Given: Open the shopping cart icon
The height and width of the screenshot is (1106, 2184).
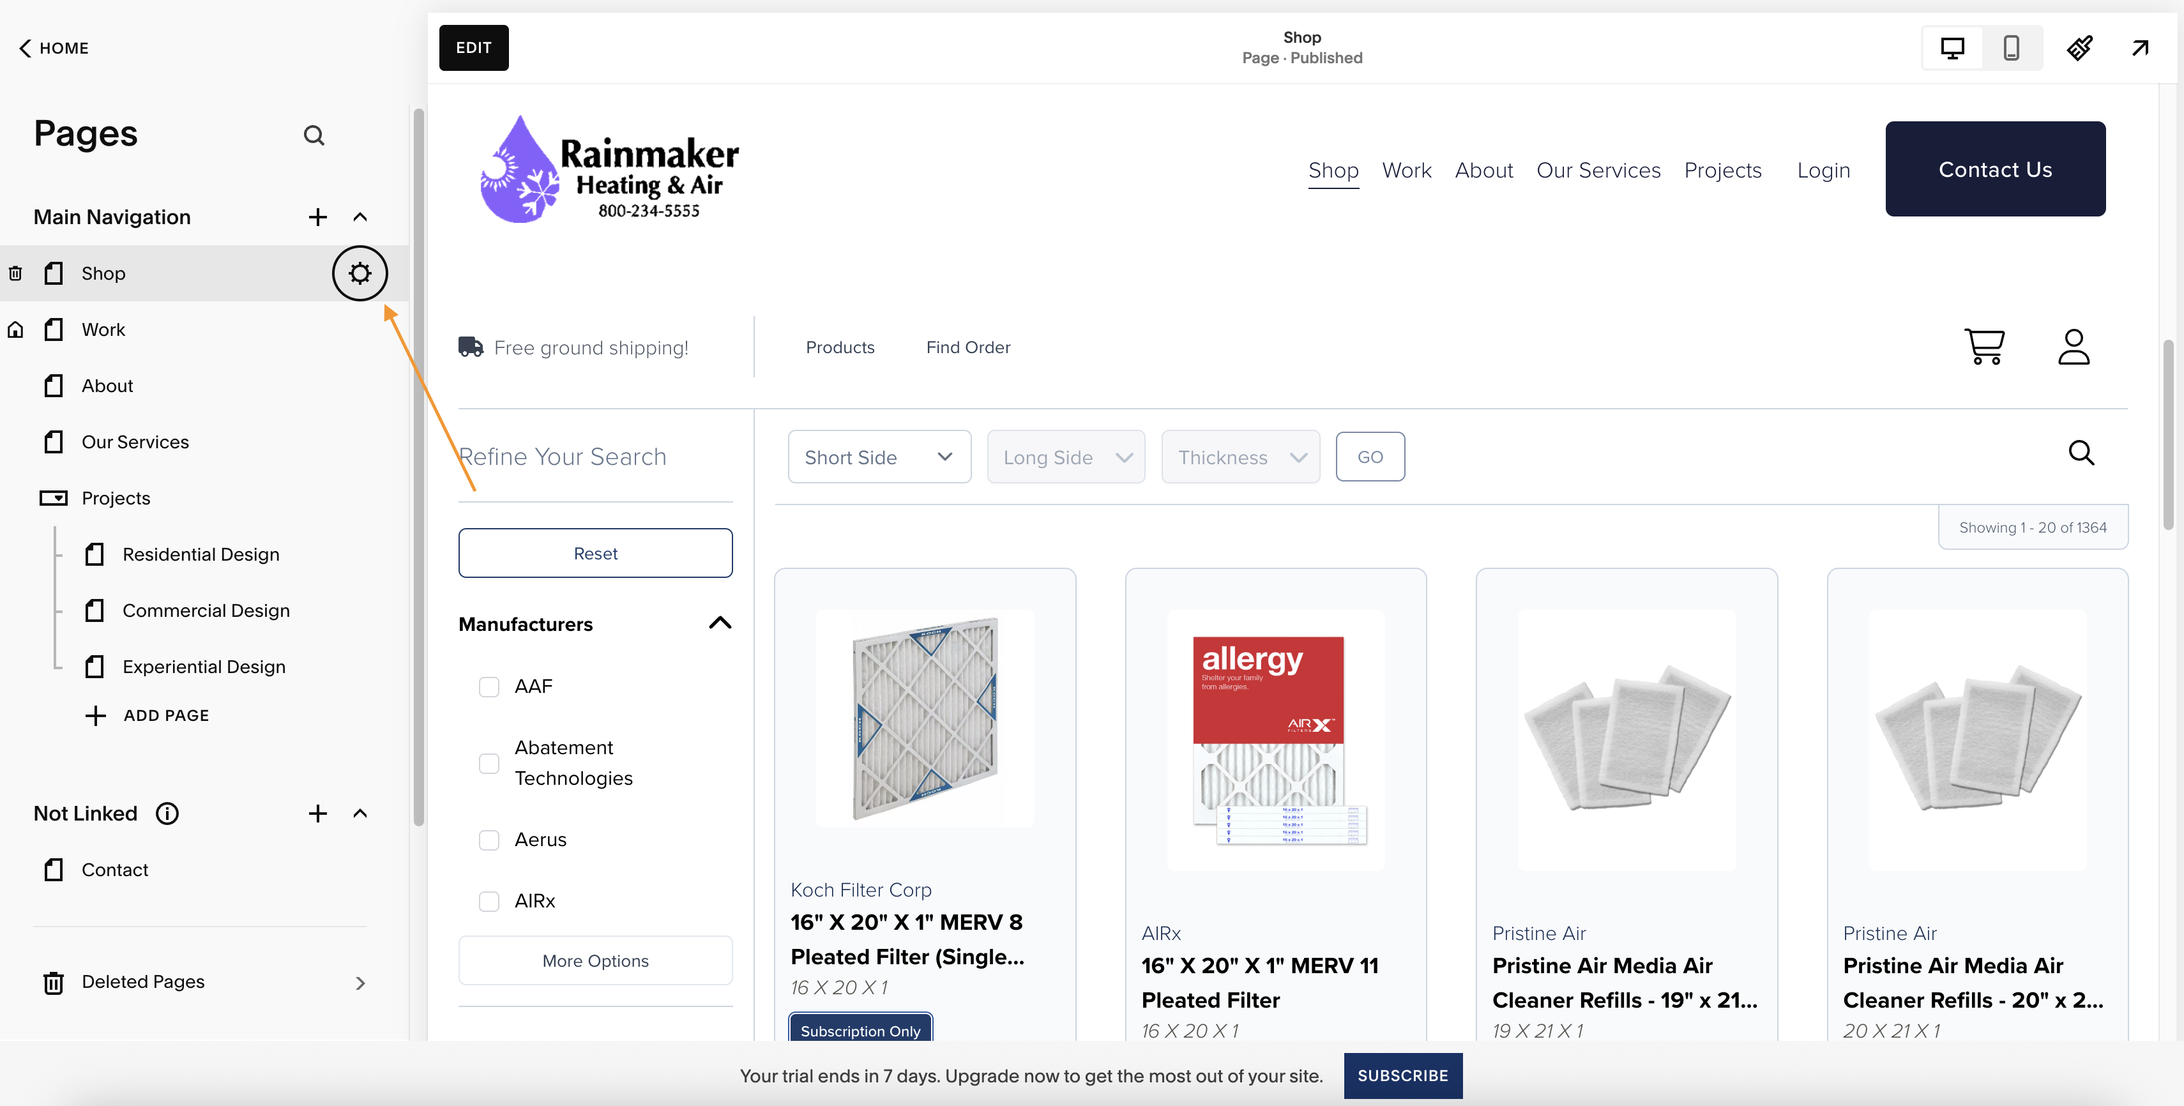Looking at the screenshot, I should pos(1984,347).
